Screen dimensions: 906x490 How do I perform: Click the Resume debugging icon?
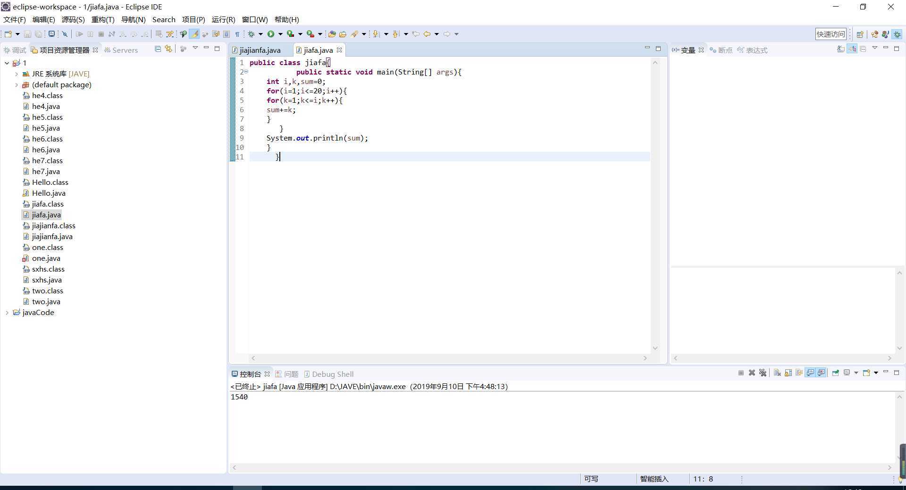click(79, 34)
